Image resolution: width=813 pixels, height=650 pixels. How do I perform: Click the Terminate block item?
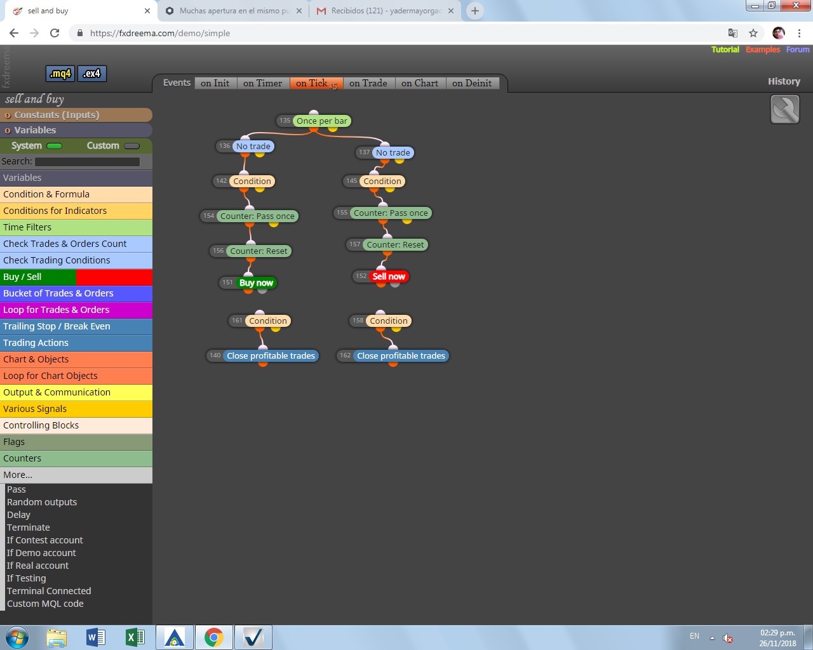[x=28, y=527]
